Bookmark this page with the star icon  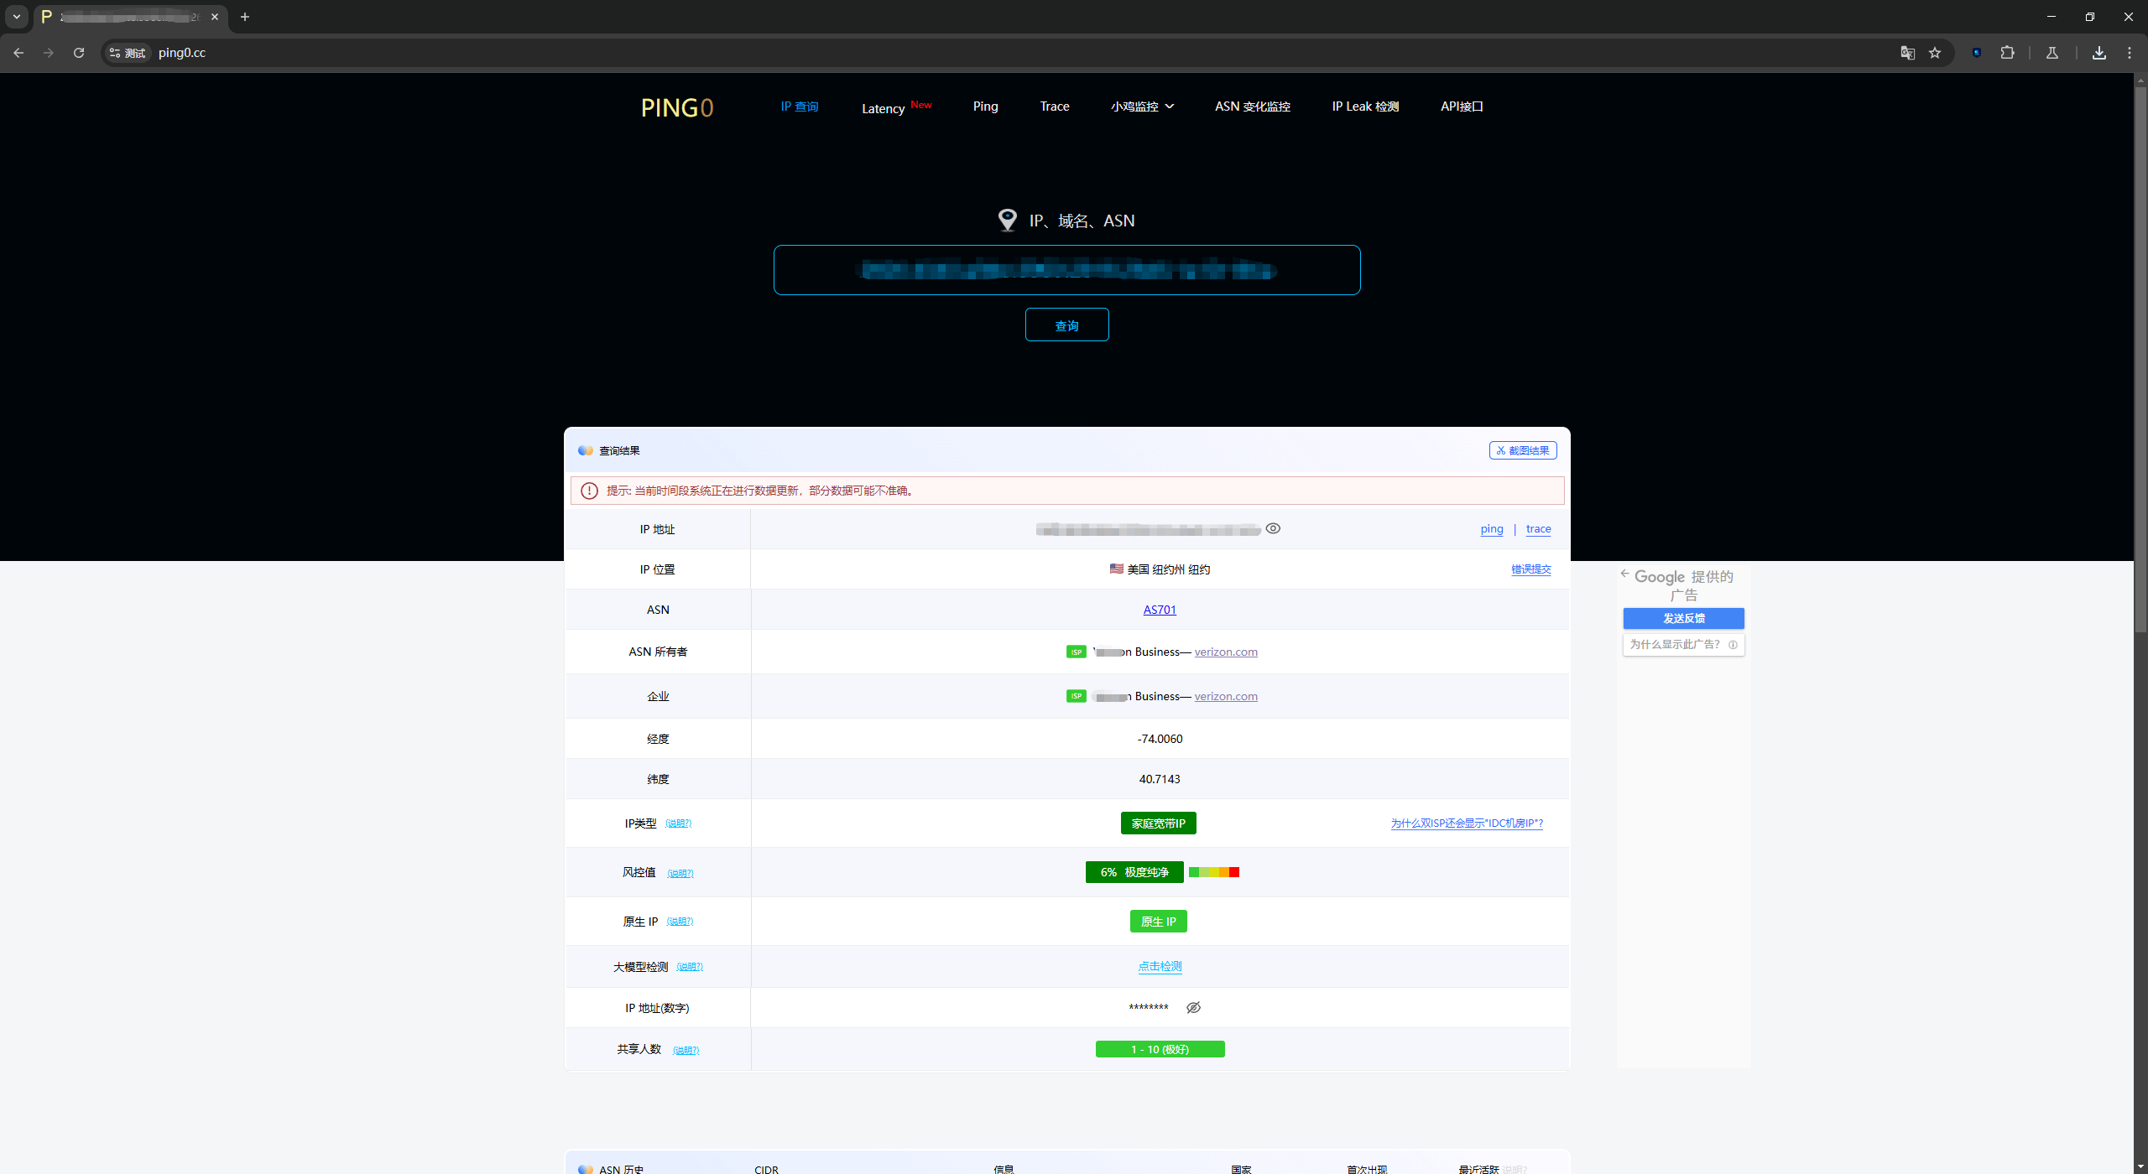click(x=1935, y=53)
